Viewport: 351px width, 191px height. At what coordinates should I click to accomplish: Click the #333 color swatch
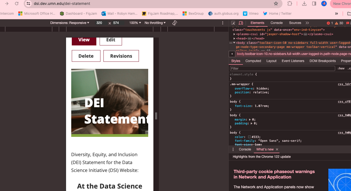tap(249, 137)
